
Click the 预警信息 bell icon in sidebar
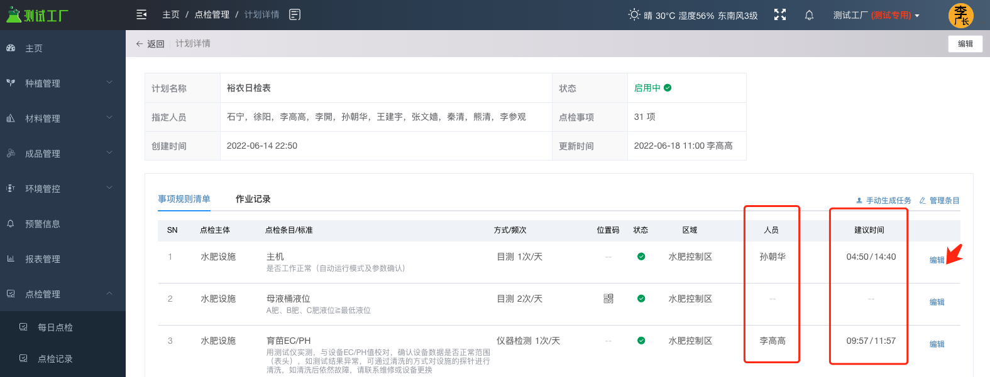coord(11,223)
